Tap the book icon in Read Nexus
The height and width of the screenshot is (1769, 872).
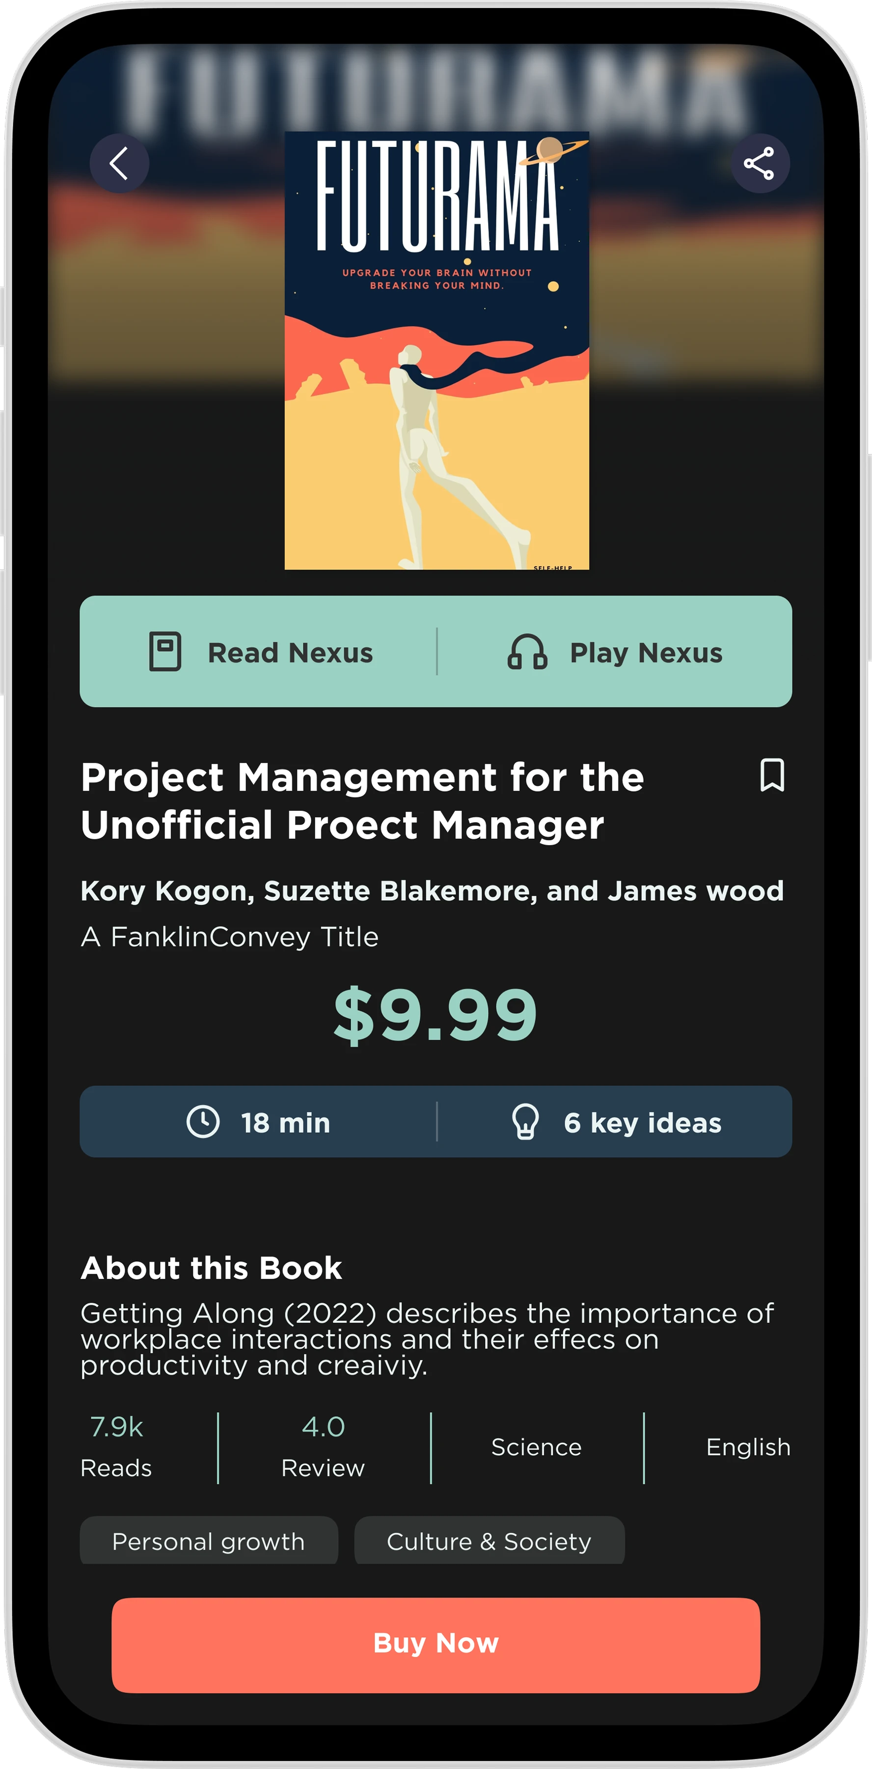165,651
